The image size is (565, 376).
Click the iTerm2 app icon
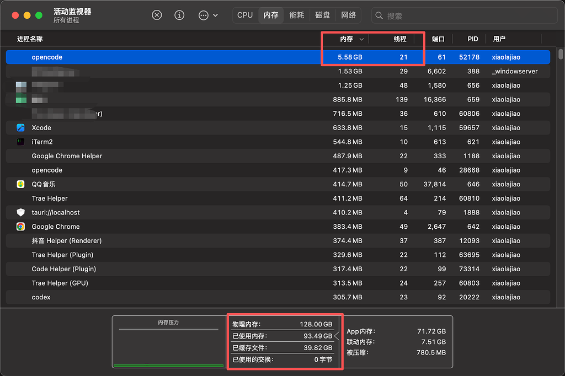20,142
